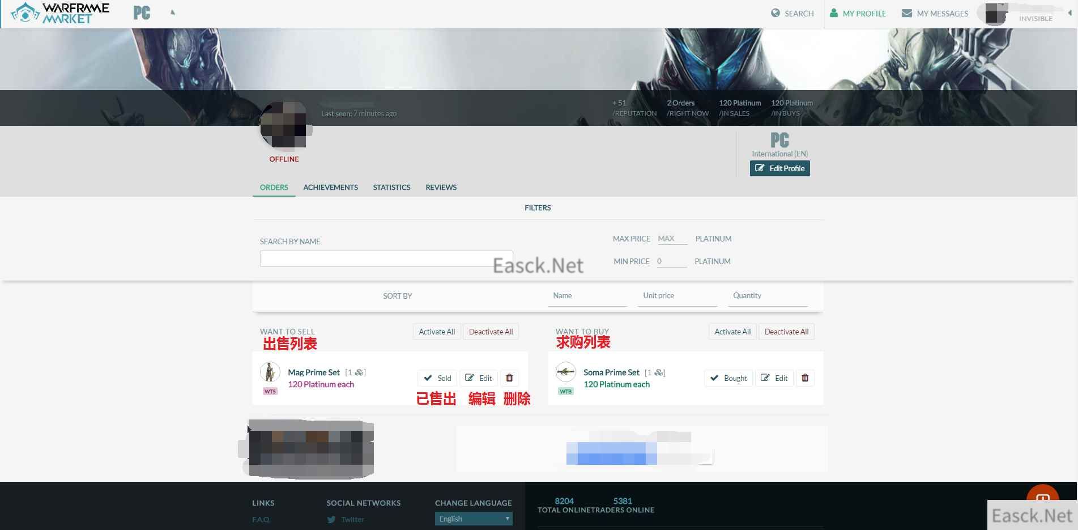Click the Twitter bird icon in footer
The image size is (1078, 530).
[x=331, y=519]
